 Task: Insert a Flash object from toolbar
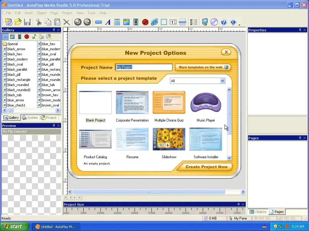tap(145, 22)
